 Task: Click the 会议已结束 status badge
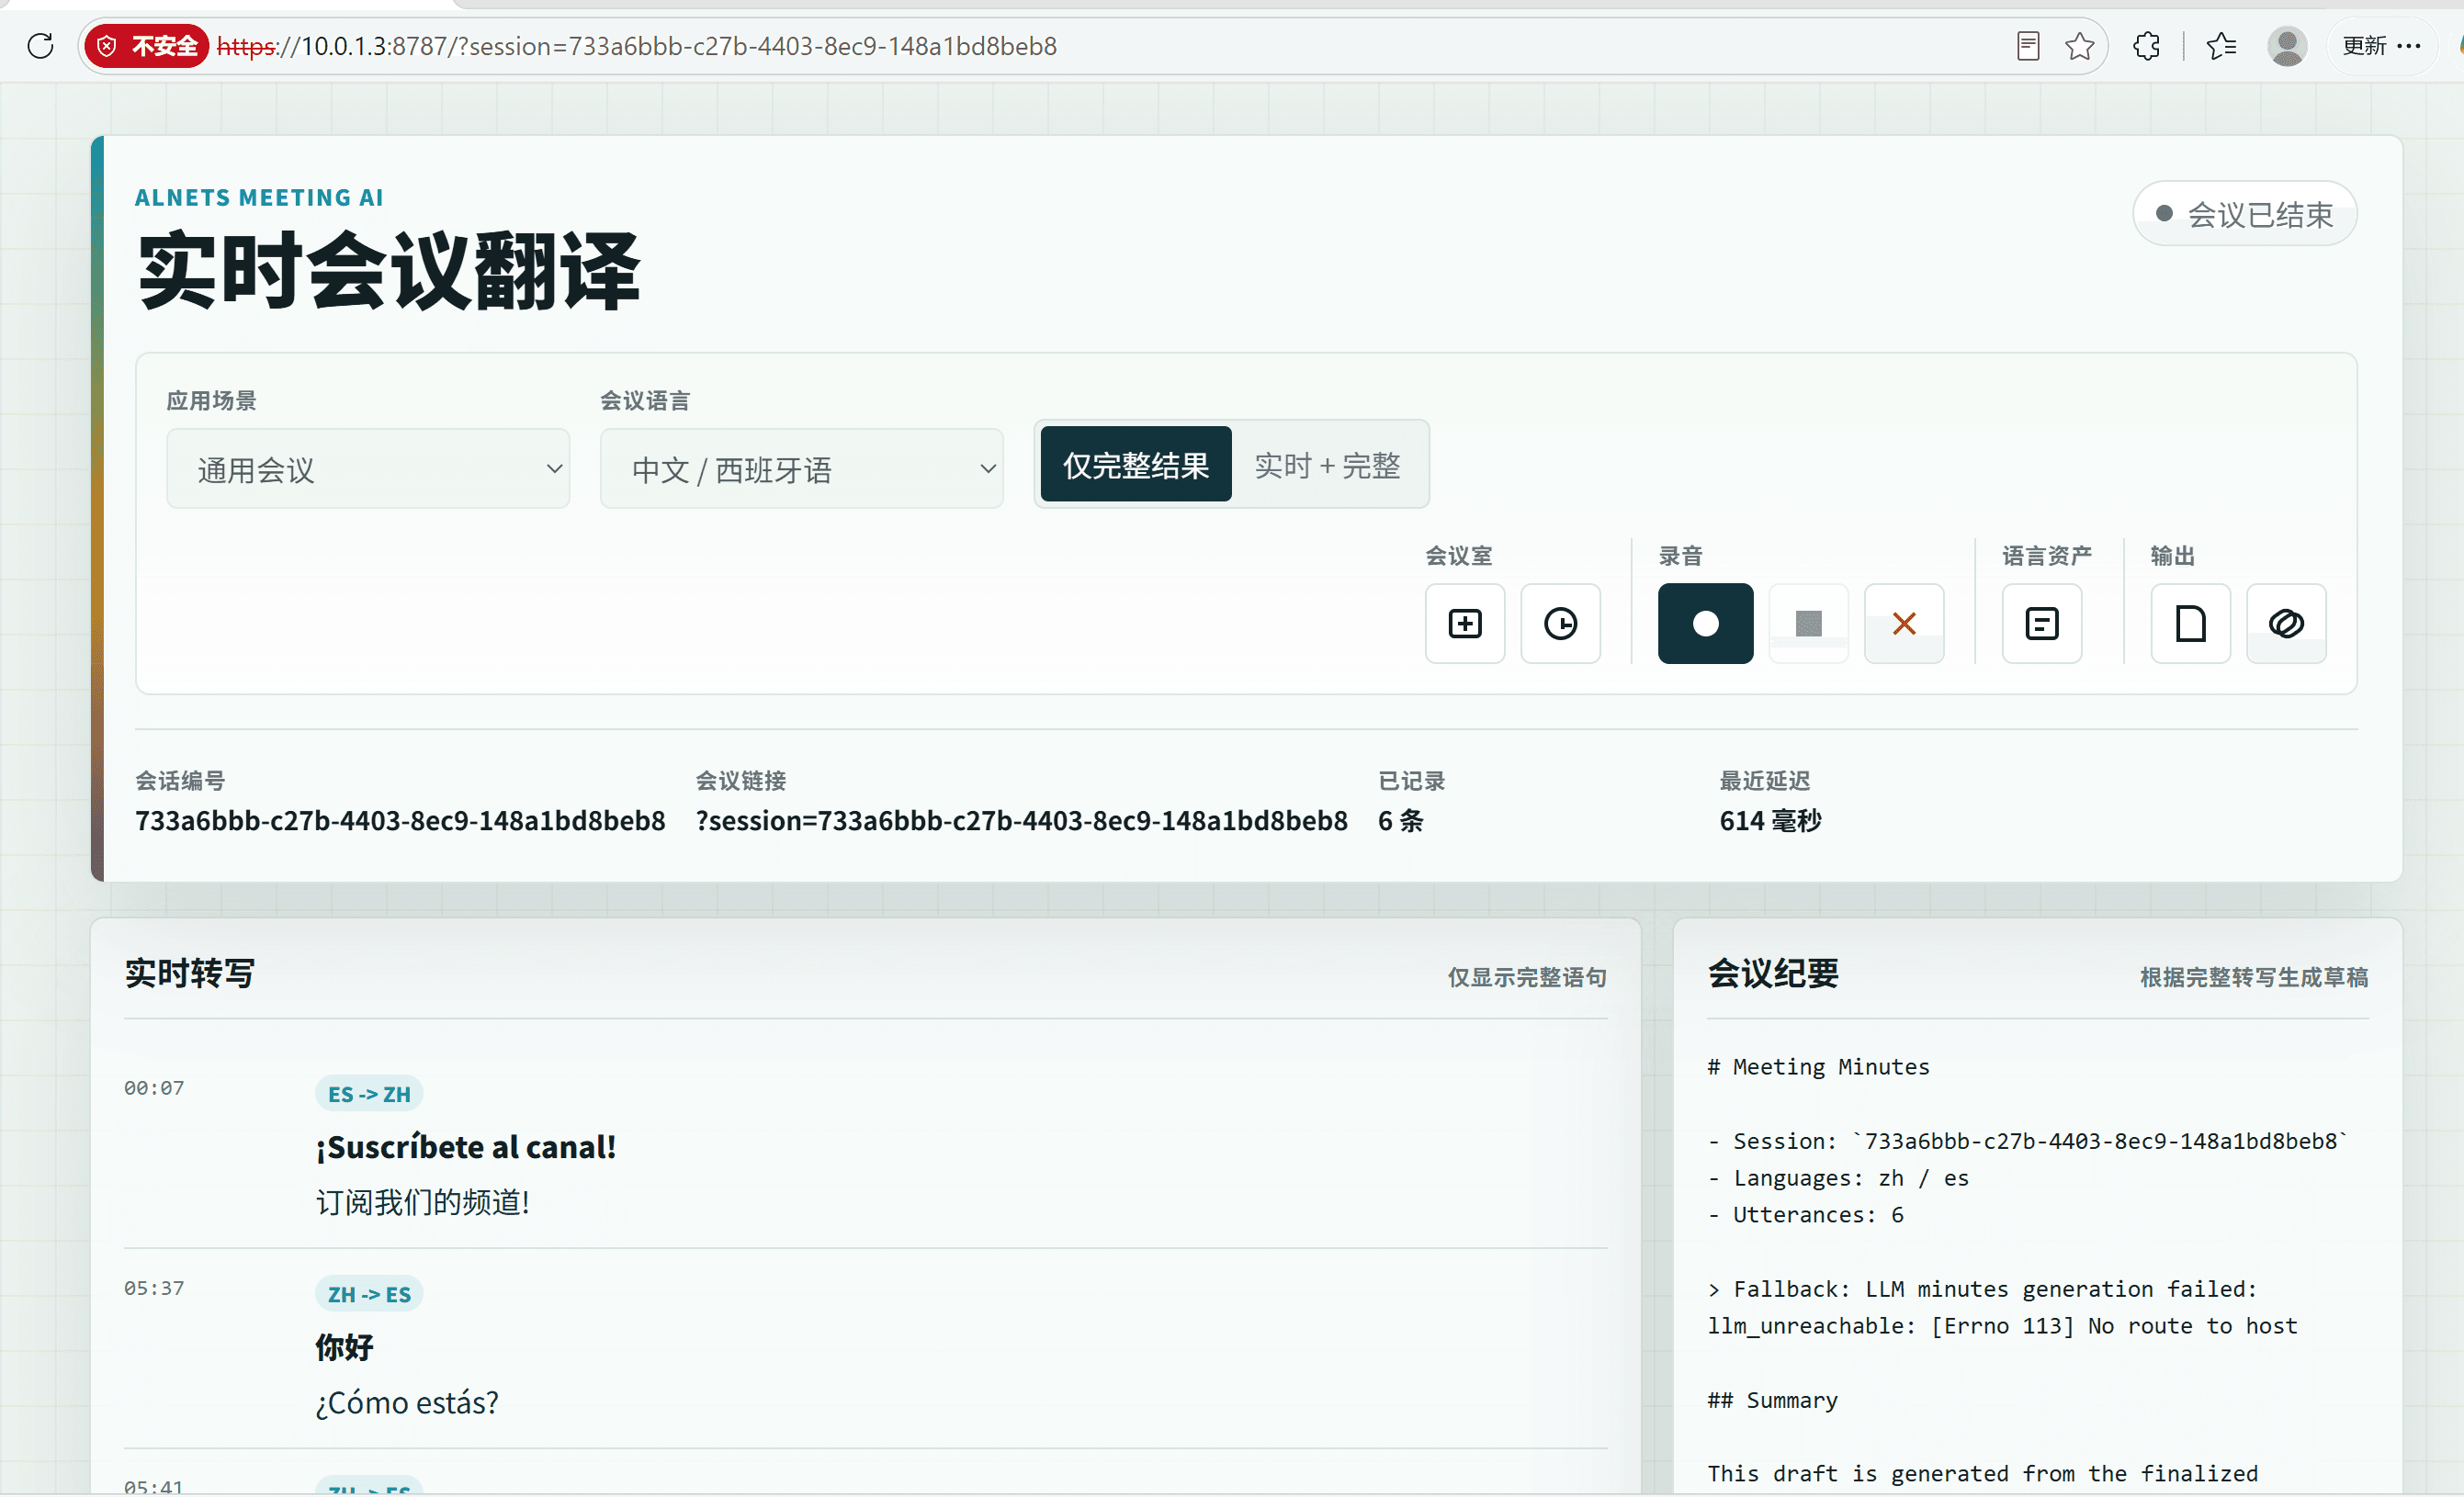(x=2245, y=214)
